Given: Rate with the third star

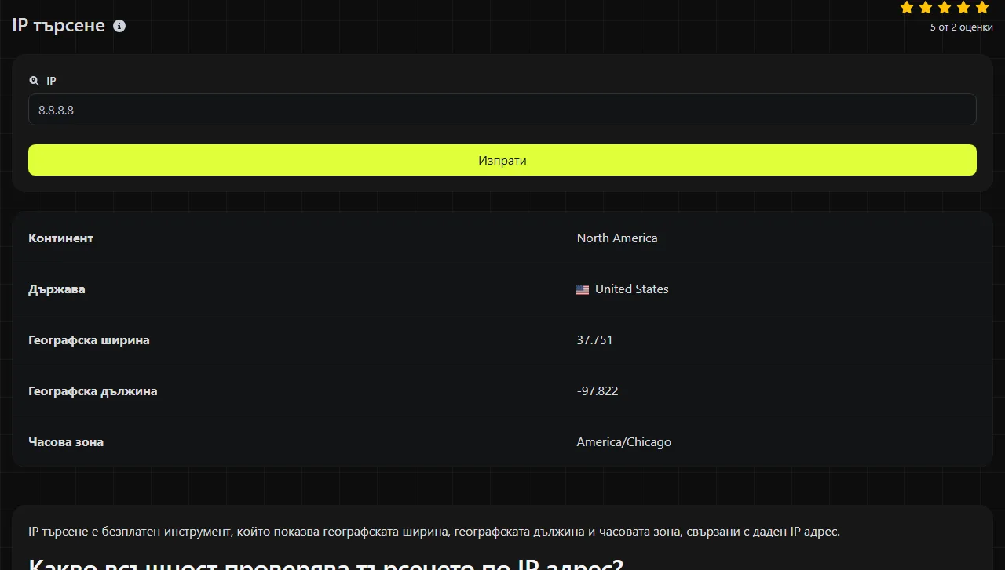Looking at the screenshot, I should (x=945, y=8).
